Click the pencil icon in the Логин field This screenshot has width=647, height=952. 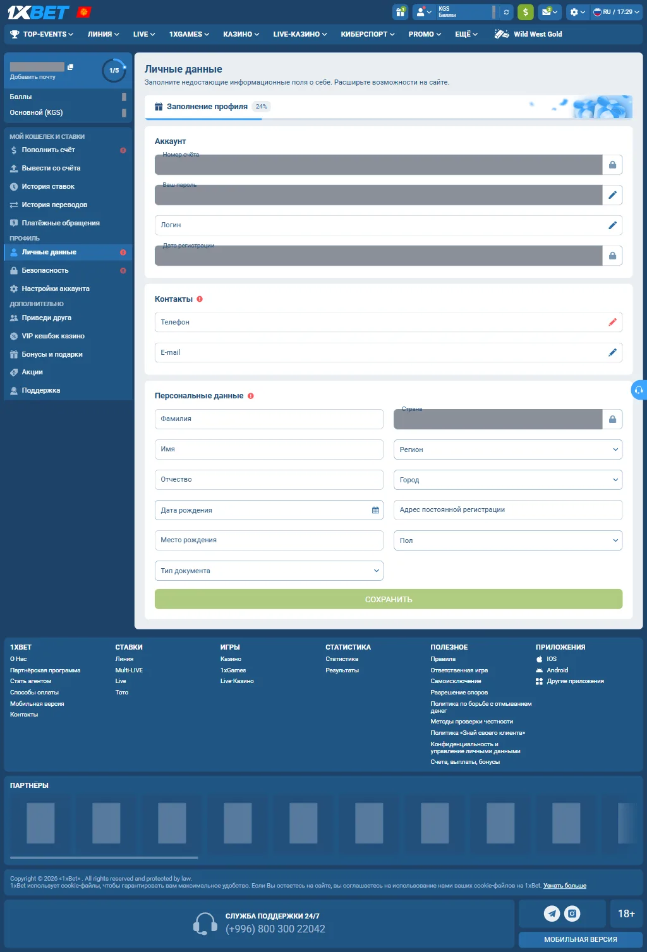pyautogui.click(x=612, y=225)
